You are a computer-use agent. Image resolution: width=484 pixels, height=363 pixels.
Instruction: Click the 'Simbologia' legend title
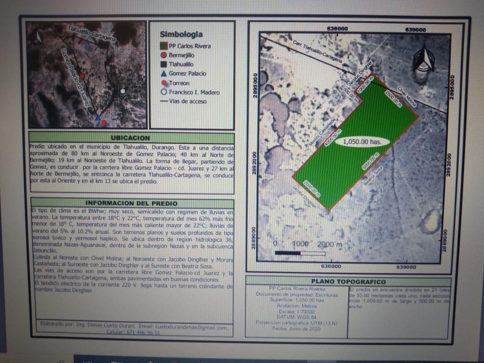181,34
